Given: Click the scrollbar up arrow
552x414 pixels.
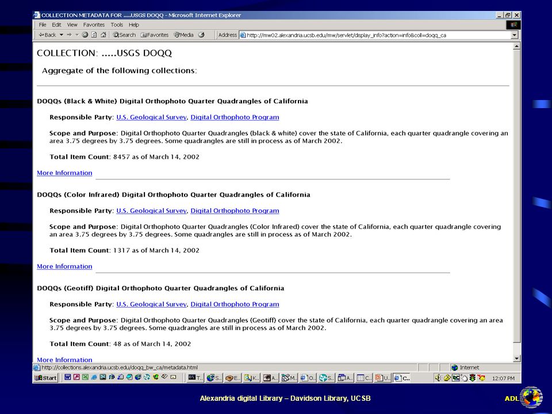Looking at the screenshot, I should tap(516, 46).
